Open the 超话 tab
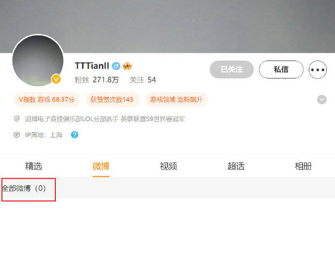 click(x=235, y=166)
